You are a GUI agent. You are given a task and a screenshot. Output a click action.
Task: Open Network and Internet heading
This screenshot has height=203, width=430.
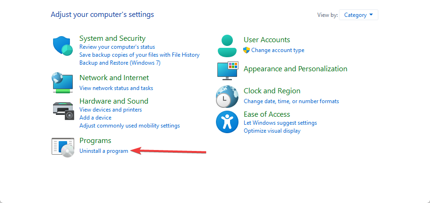[114, 77]
